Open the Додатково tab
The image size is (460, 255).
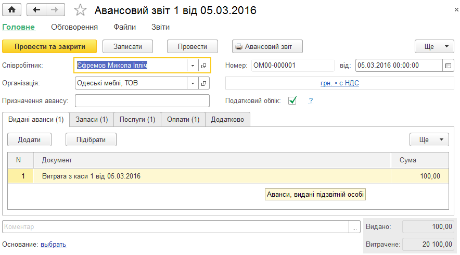(x=227, y=119)
